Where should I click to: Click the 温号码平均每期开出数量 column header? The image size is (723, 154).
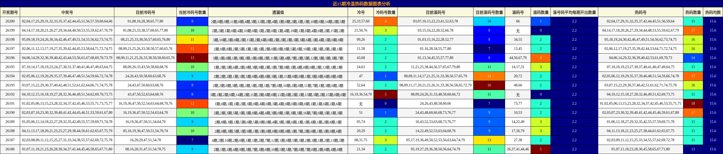pyautogui.click(x=574, y=12)
